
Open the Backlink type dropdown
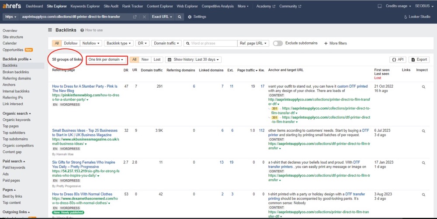point(119,43)
